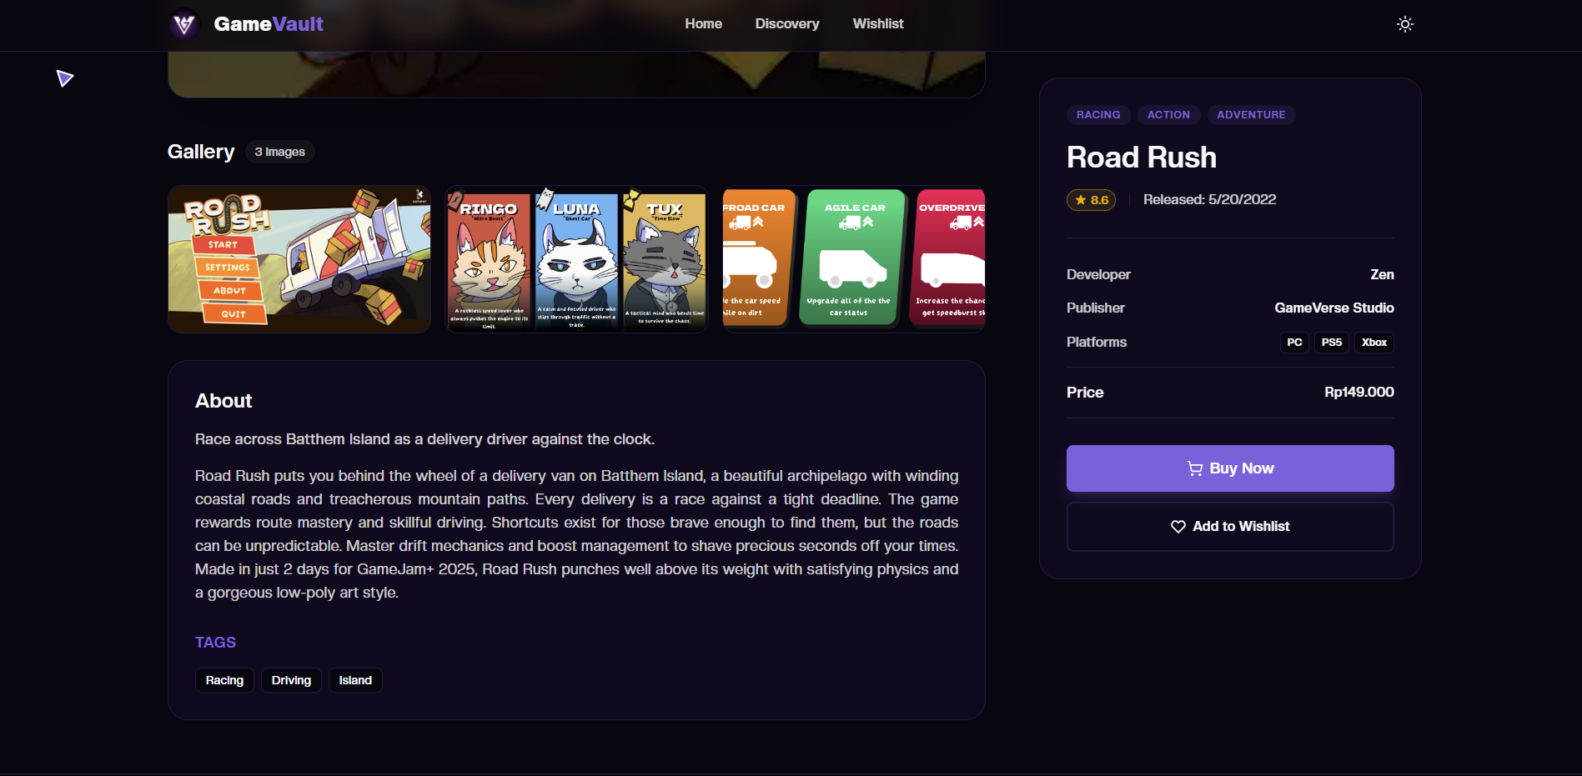This screenshot has height=776, width=1582.
Task: Click the heart icon beside Add to Wishlist
Action: [1178, 527]
